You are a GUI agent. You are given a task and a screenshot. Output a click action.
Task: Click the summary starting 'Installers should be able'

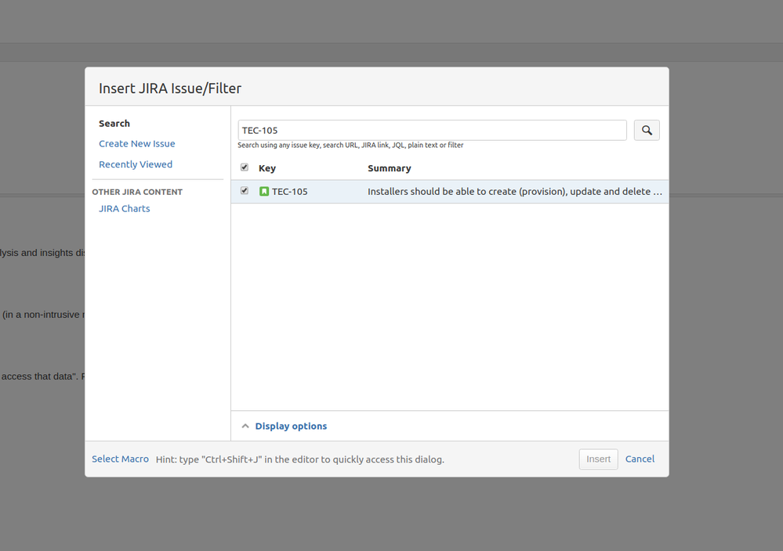515,192
